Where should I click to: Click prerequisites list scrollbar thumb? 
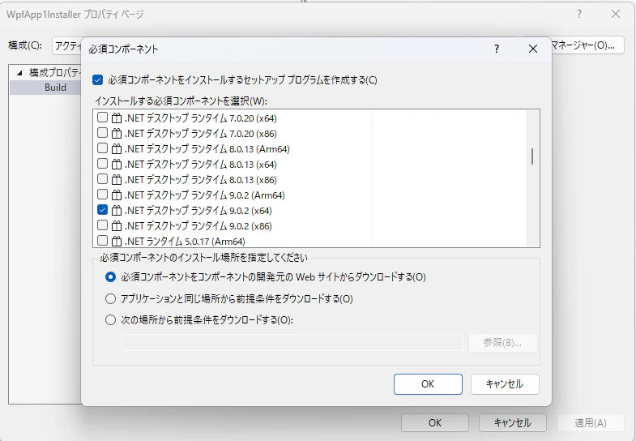532,156
